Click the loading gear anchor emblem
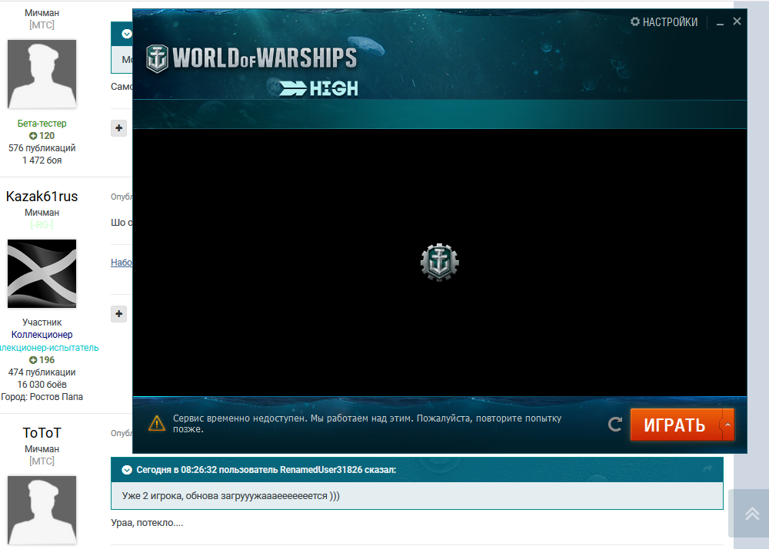Screen dimensions: 769x549 (439, 263)
